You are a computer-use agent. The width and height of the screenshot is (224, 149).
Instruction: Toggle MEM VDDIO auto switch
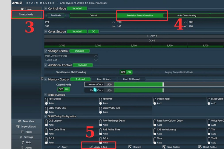tap(46, 101)
